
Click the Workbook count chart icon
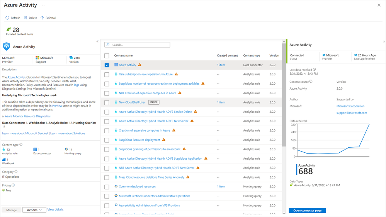pos(4,160)
